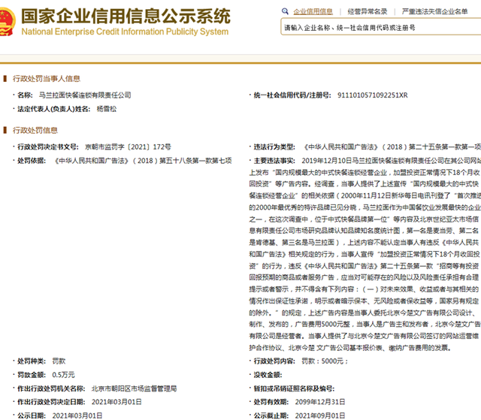Select authority 北京市朝阳区市场监督管理局
Viewport: 481px width, 420px height.
134,388
